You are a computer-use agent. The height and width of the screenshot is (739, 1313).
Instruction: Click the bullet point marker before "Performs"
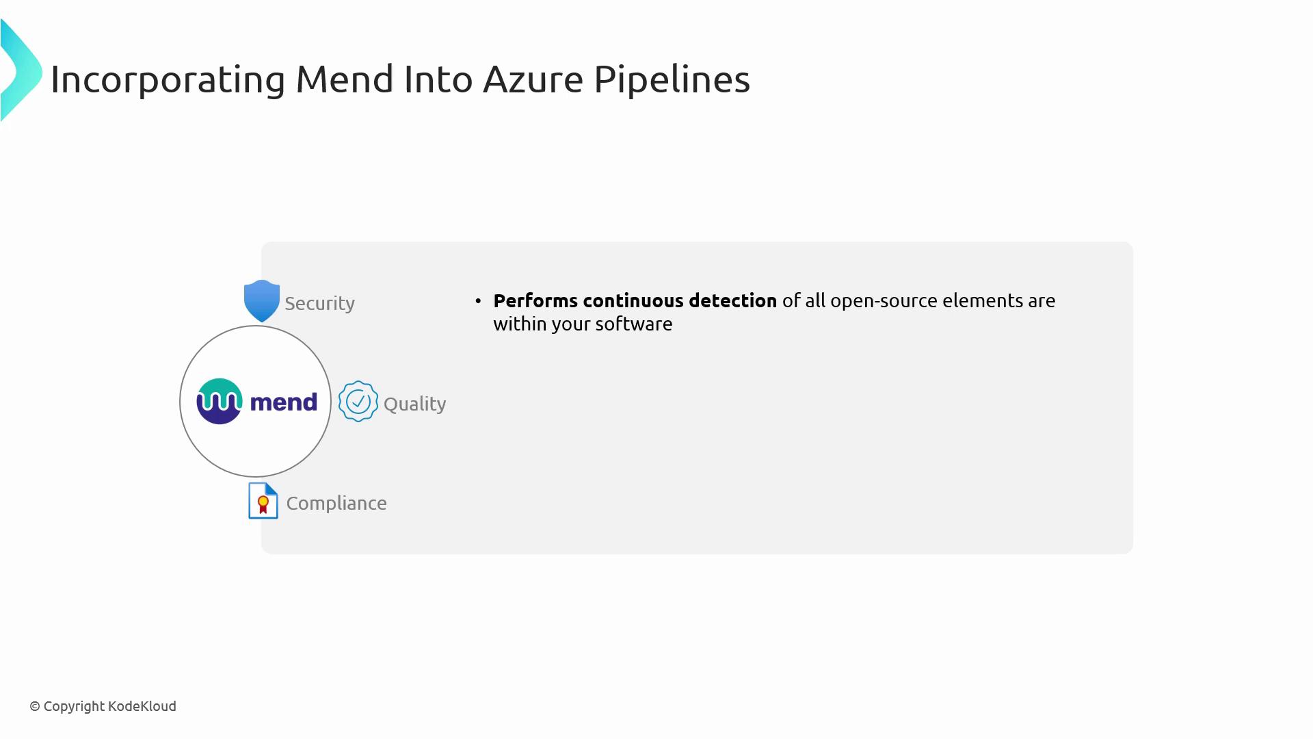[478, 301]
